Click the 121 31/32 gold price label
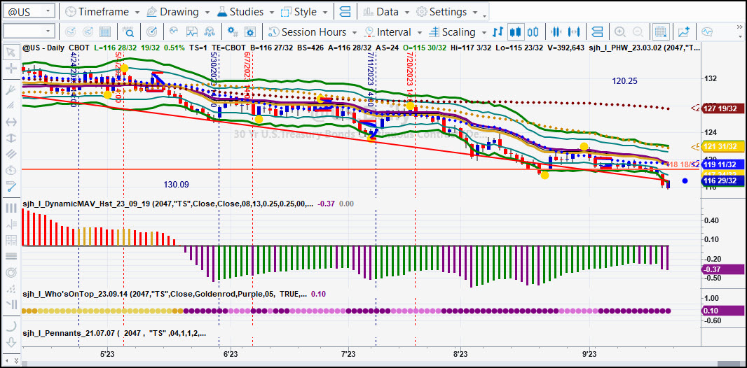 coord(723,146)
